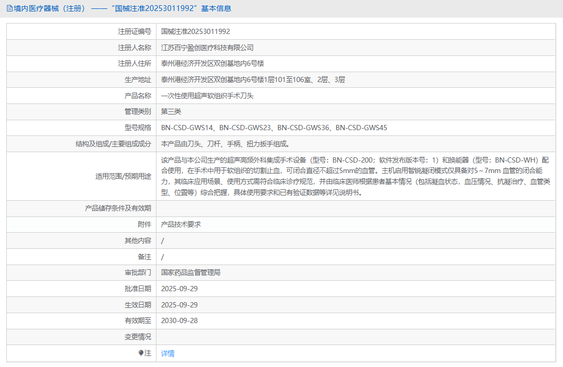The image size is (563, 367).
Task: Click the 审批部门 label
Action: point(138,272)
